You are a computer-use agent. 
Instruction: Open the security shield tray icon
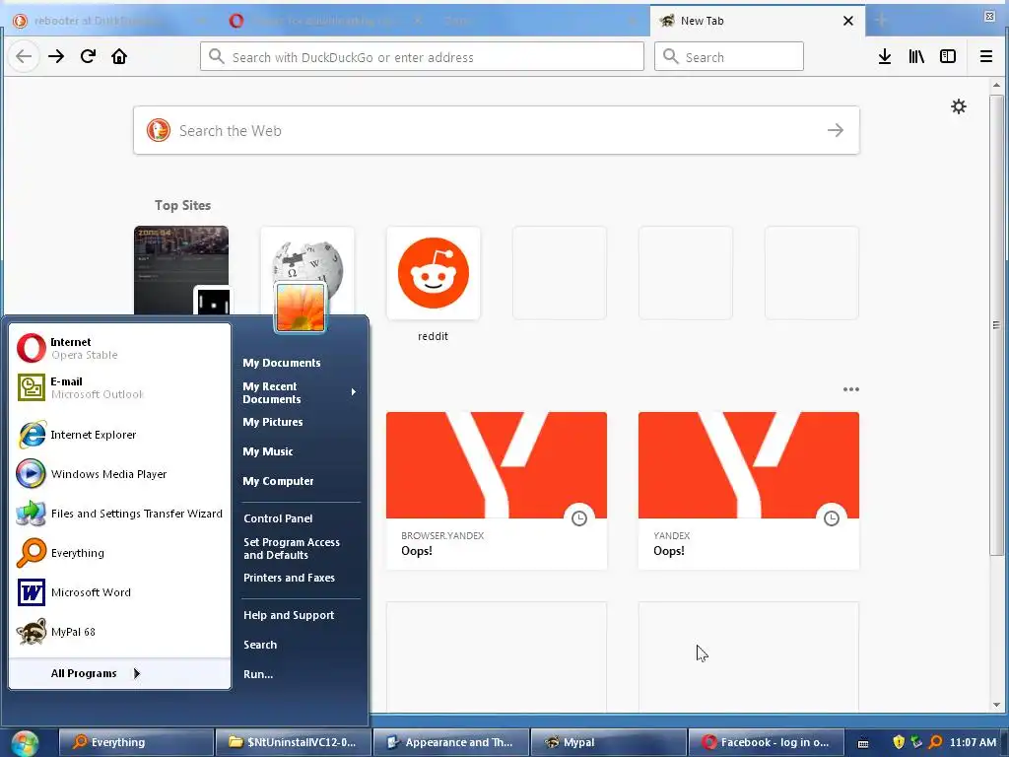pyautogui.click(x=899, y=742)
